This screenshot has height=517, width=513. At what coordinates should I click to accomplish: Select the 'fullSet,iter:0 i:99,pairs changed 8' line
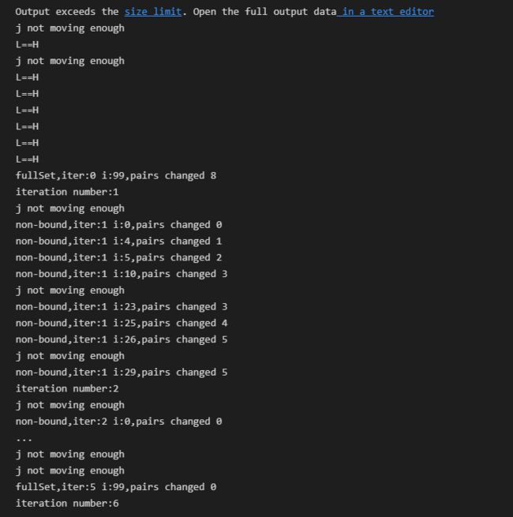(x=116, y=176)
